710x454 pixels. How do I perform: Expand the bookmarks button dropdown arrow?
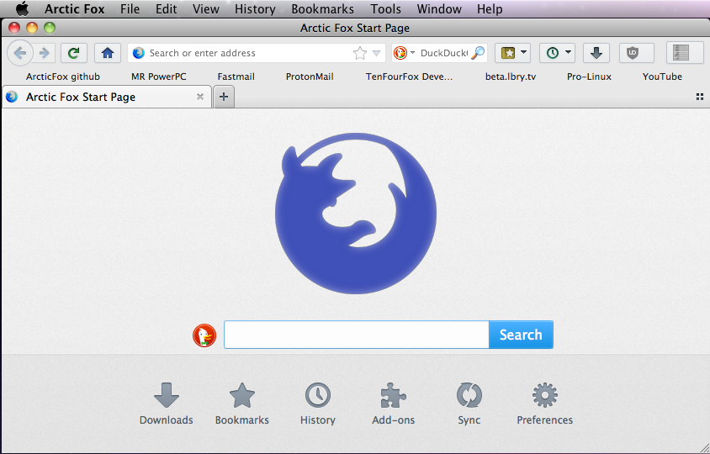point(523,52)
